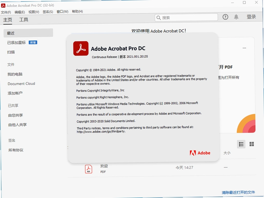This screenshot has height=198, width=264.
Task: Switch to the 主页 tab
Action: [8, 20]
